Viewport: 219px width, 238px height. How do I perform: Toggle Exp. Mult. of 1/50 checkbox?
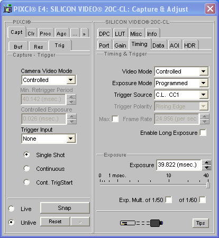[x=169, y=200]
